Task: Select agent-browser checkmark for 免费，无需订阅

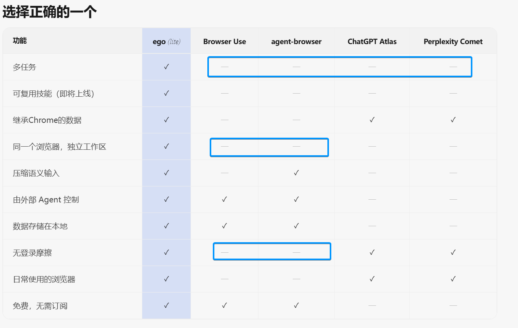Action: click(x=296, y=305)
